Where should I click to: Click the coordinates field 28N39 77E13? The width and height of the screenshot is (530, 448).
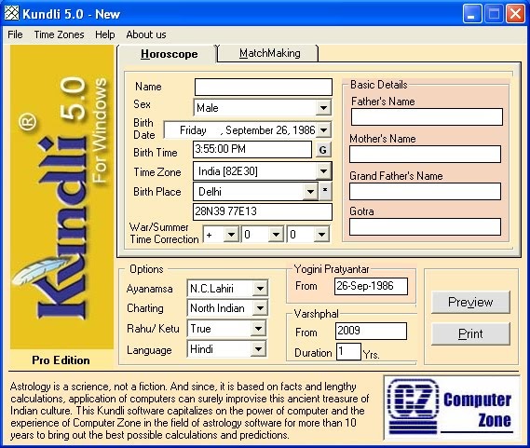(263, 211)
